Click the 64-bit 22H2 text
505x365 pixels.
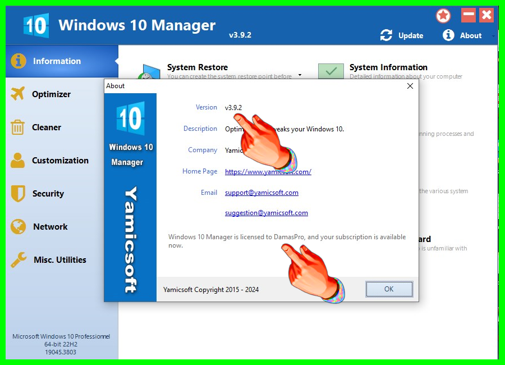click(61, 344)
